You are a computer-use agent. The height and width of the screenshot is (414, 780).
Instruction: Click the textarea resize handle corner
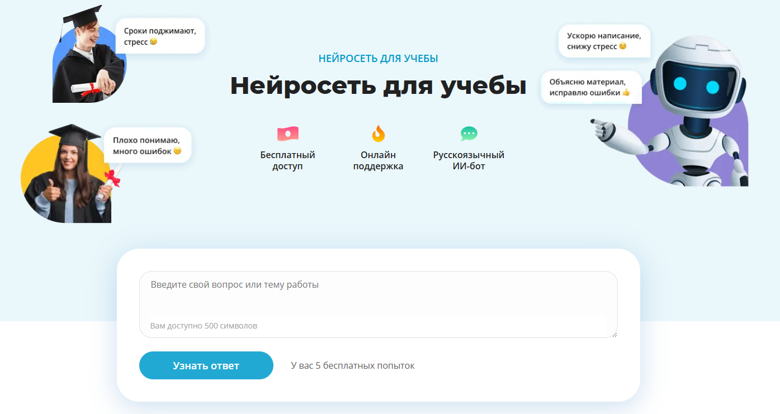pyautogui.click(x=614, y=334)
